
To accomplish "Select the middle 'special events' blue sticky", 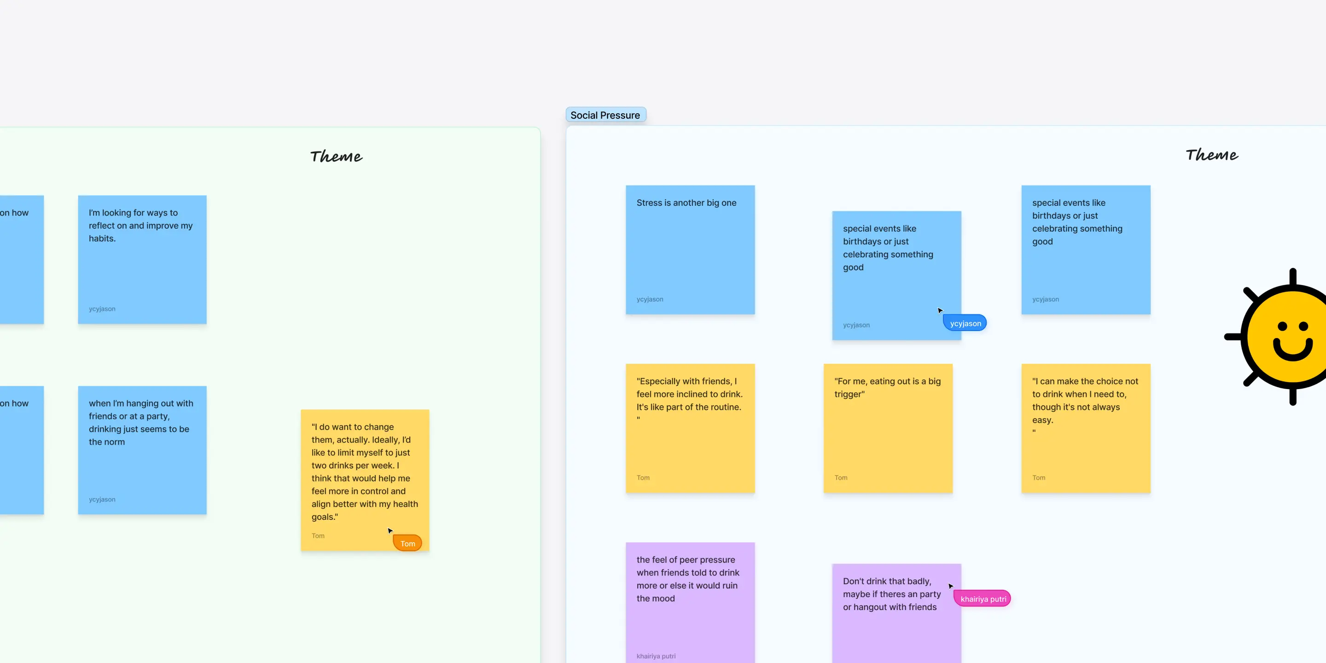I will click(896, 275).
